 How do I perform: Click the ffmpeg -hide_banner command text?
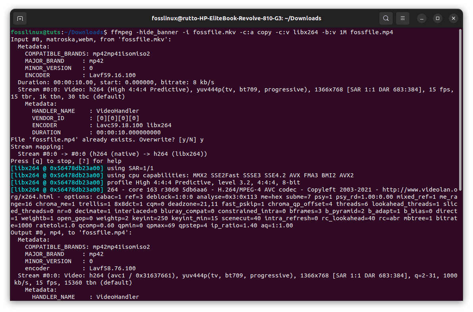coord(252,32)
